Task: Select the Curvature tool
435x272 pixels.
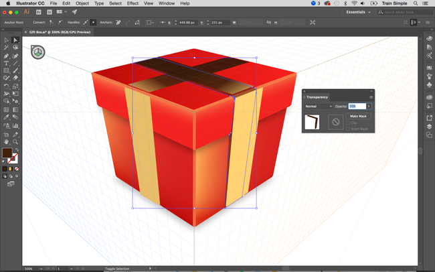Action: 15,56
